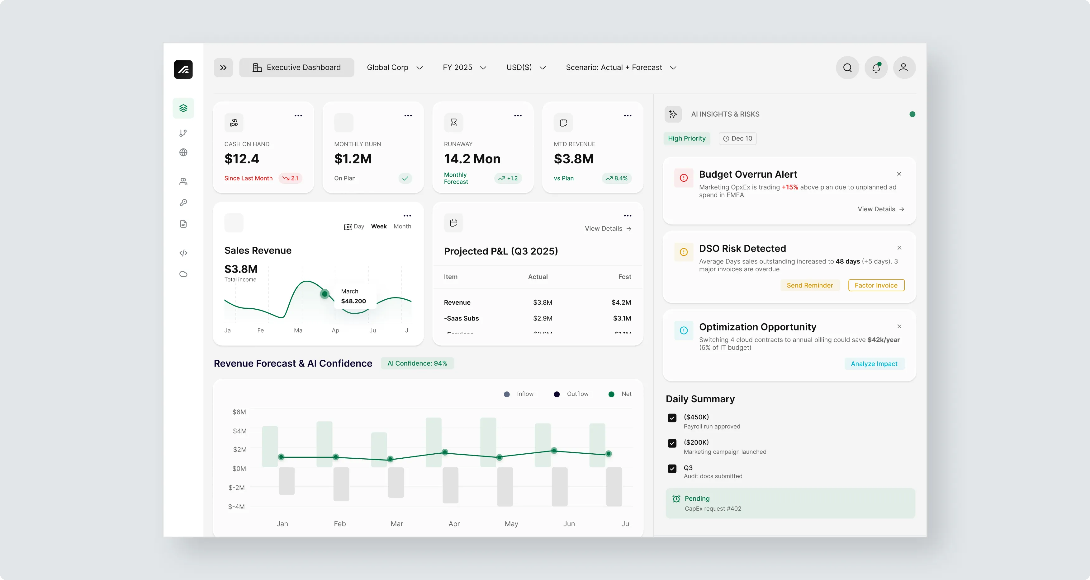Viewport: 1090px width, 580px height.
Task: Open the Cash on Hand three-dot menu
Action: (x=298, y=116)
